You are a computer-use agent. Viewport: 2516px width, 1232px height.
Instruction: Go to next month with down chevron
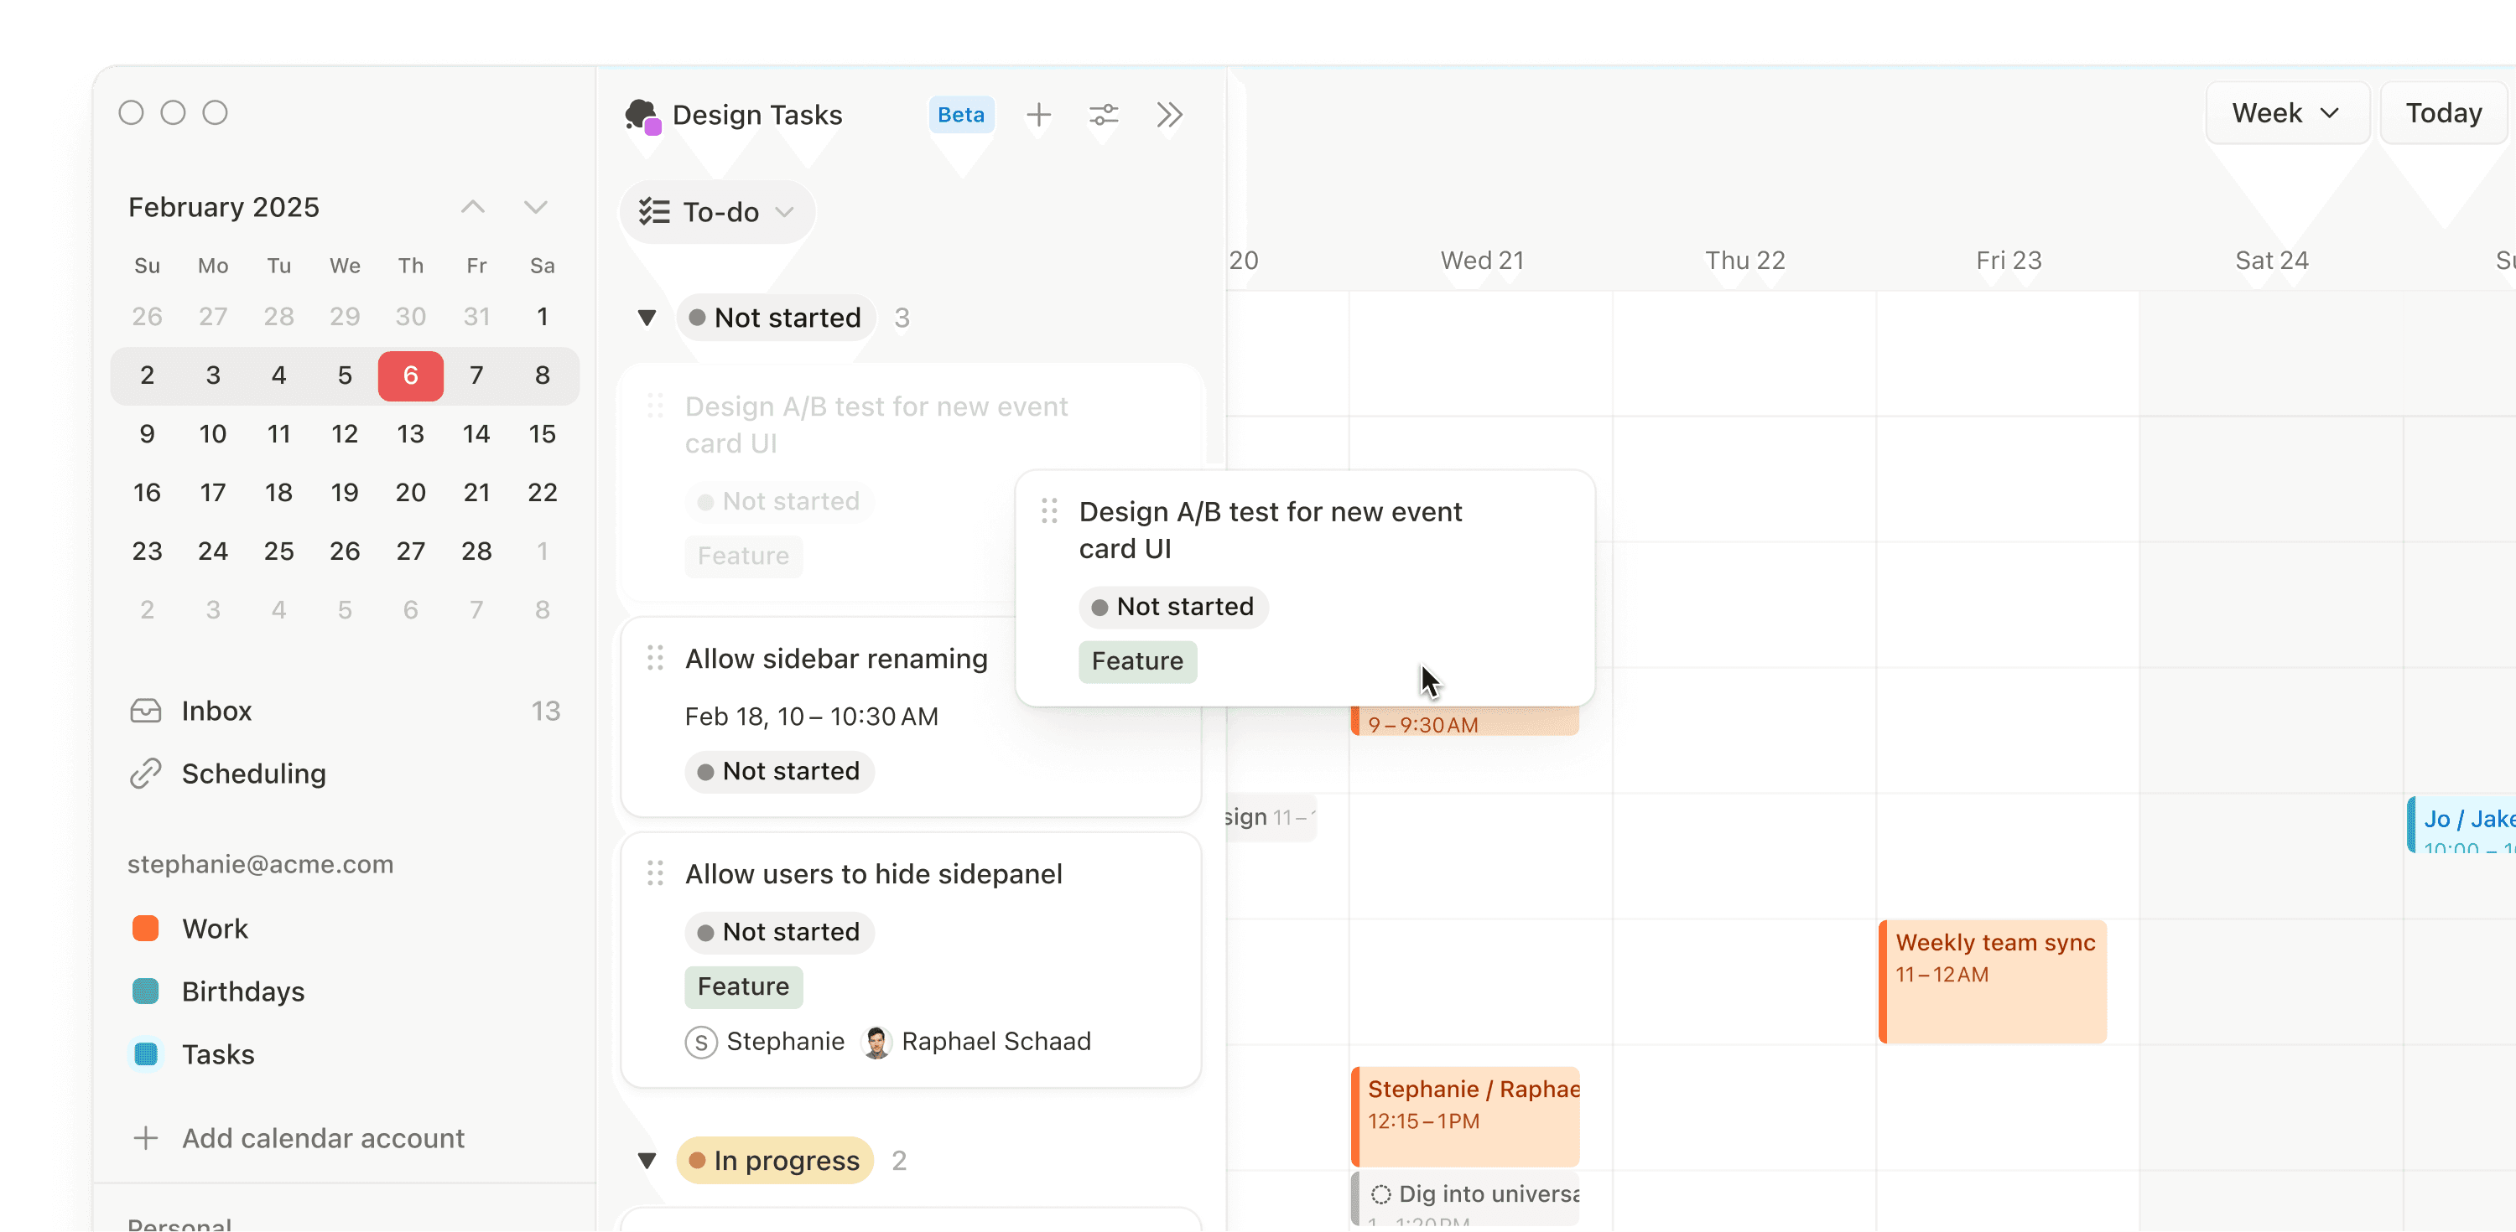[535, 207]
